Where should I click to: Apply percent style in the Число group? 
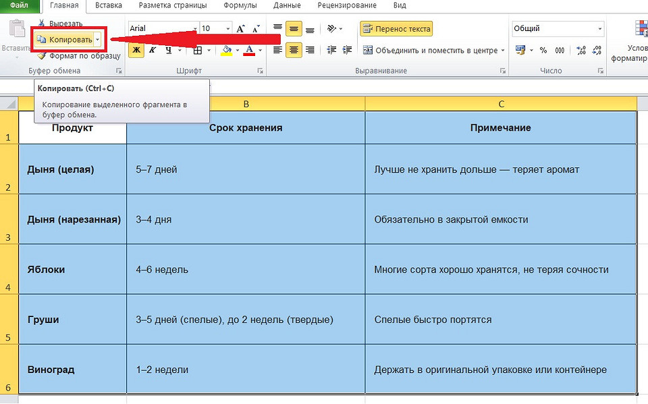coord(543,50)
